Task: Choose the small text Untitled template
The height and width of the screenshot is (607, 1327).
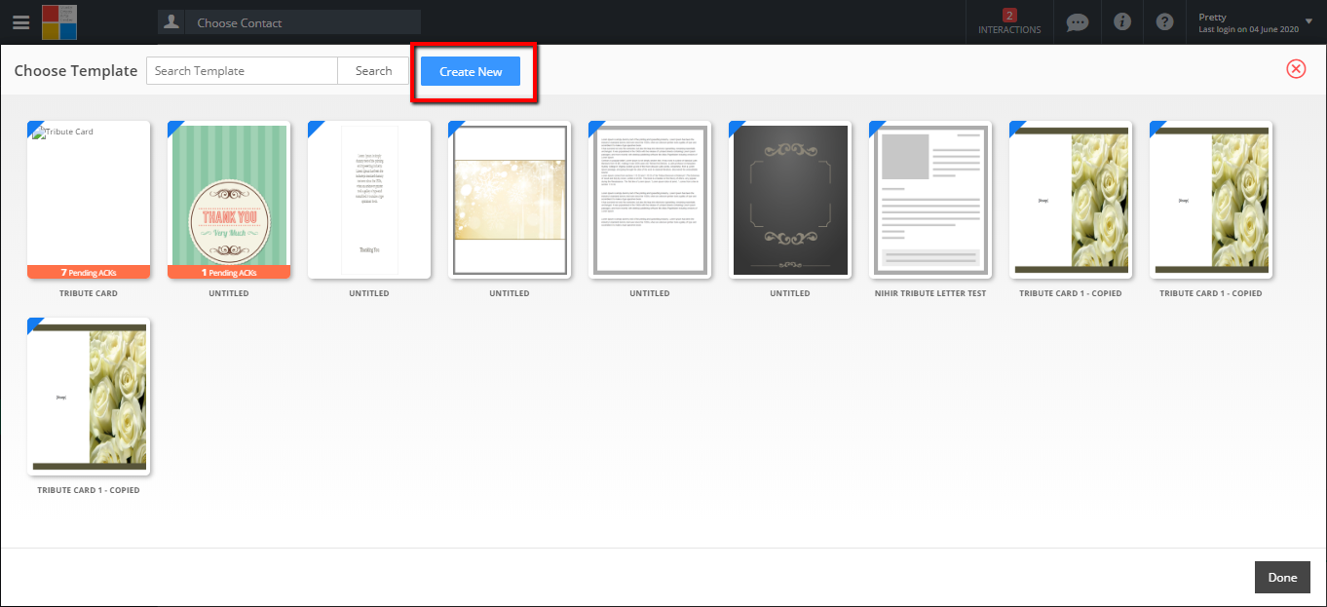Action: click(369, 199)
